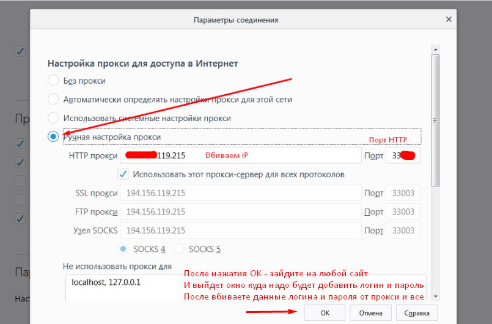Click the SSL proxy port field
Image resolution: width=492 pixels, height=324 pixels.
pyautogui.click(x=403, y=193)
